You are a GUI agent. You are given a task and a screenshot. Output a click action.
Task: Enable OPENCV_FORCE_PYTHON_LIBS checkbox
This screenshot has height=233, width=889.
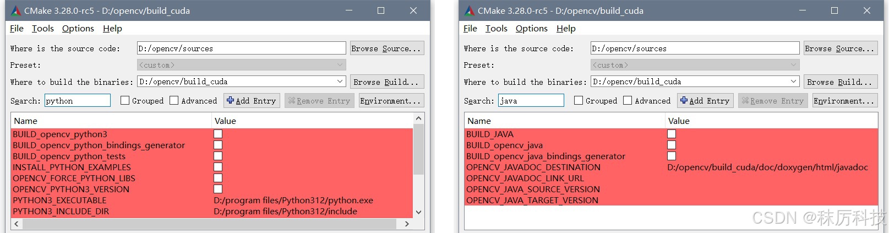tap(218, 178)
